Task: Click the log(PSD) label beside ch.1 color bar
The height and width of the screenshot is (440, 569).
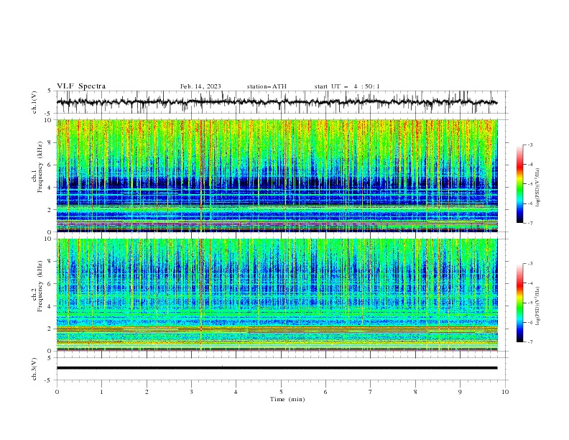Action: tap(538, 188)
